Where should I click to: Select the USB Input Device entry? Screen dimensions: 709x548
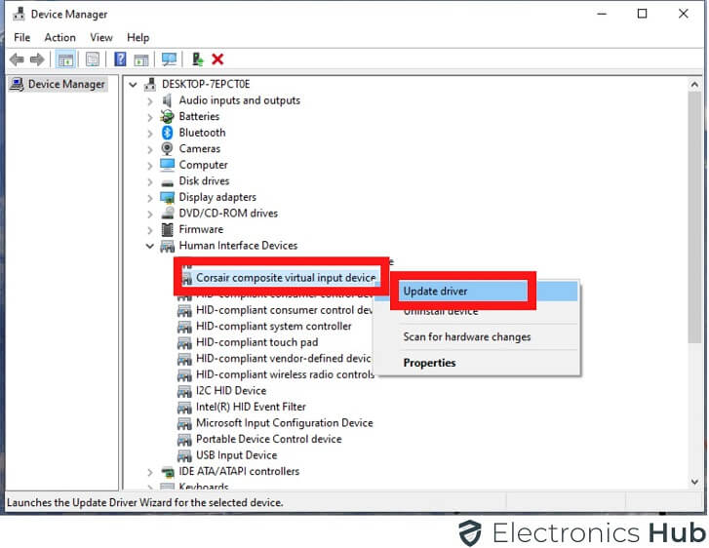pos(236,455)
